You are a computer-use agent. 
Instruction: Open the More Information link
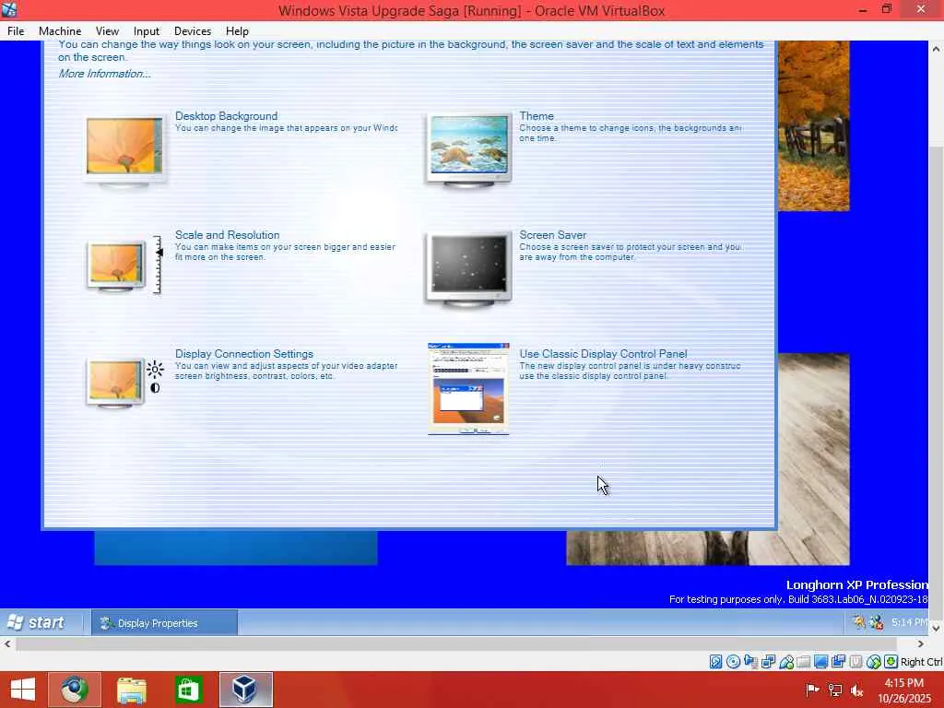click(105, 74)
